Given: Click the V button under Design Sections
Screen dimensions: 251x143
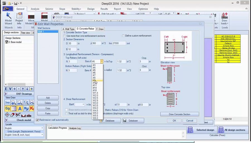Looking at the screenshot, I should click(x=10, y=89).
